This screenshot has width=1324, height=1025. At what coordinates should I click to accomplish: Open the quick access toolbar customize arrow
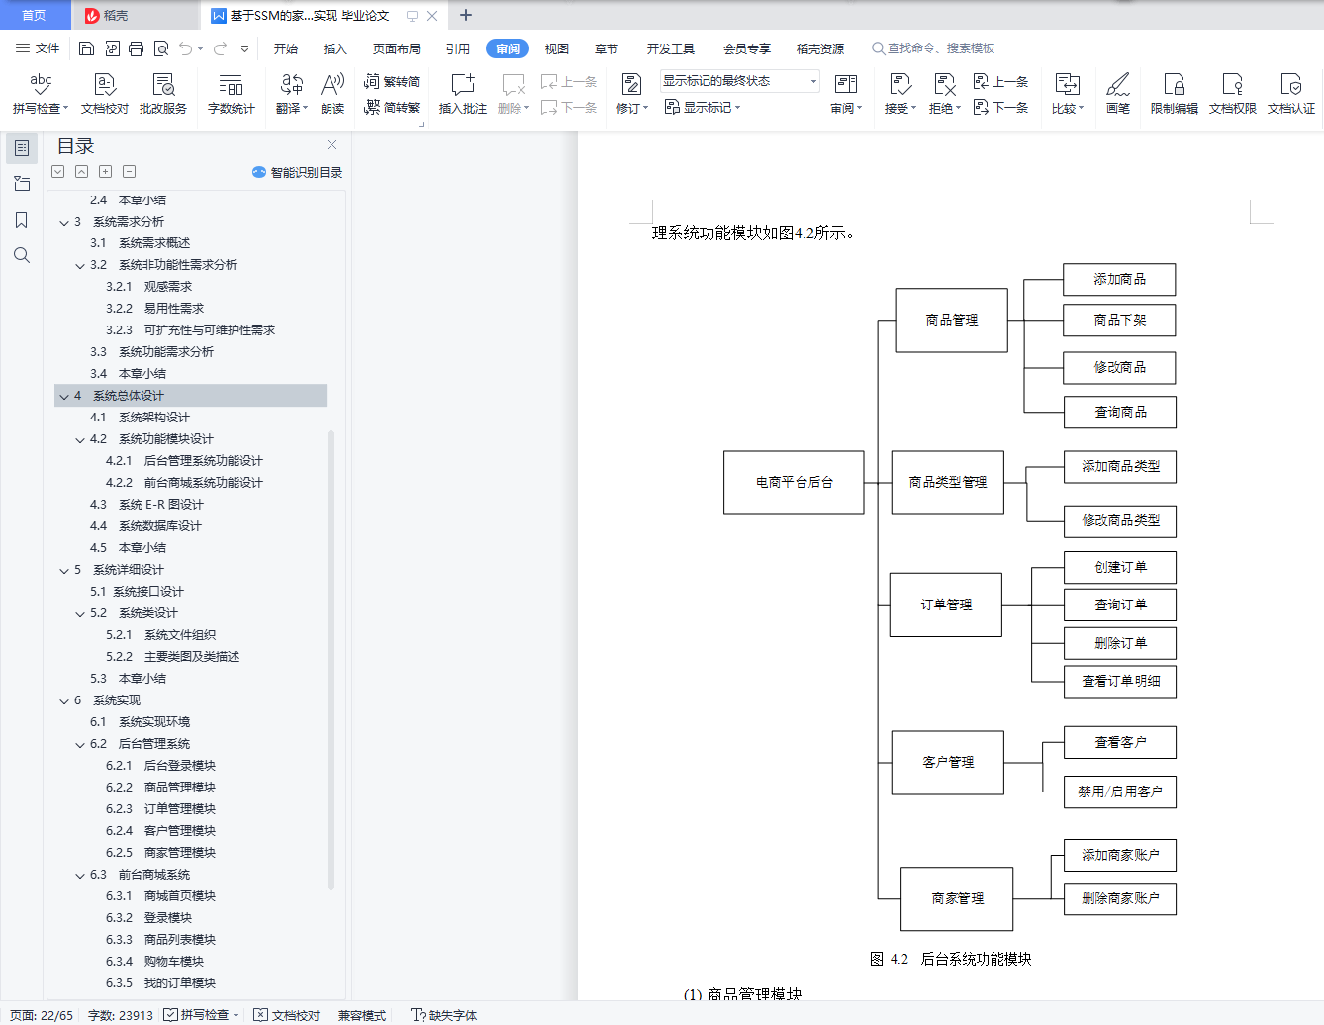(x=244, y=48)
